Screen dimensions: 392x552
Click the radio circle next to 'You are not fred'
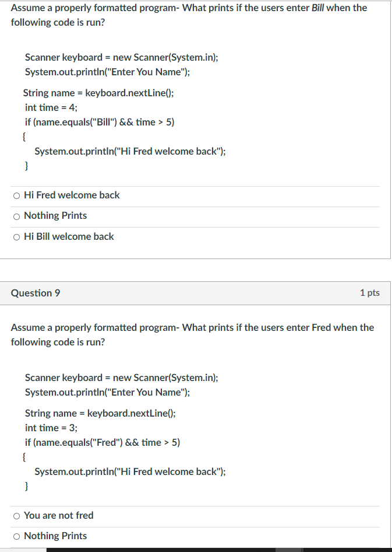click(x=16, y=515)
